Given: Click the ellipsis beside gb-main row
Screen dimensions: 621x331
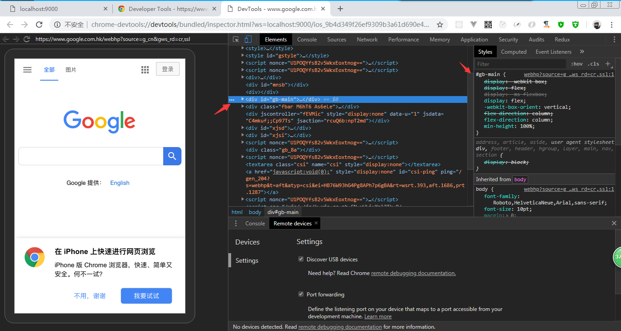Looking at the screenshot, I should [x=232, y=99].
